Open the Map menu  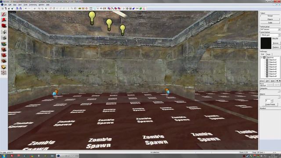pyautogui.click(x=15, y=5)
